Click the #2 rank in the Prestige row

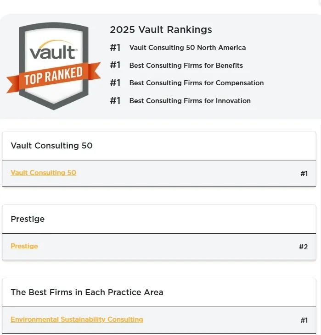point(304,247)
